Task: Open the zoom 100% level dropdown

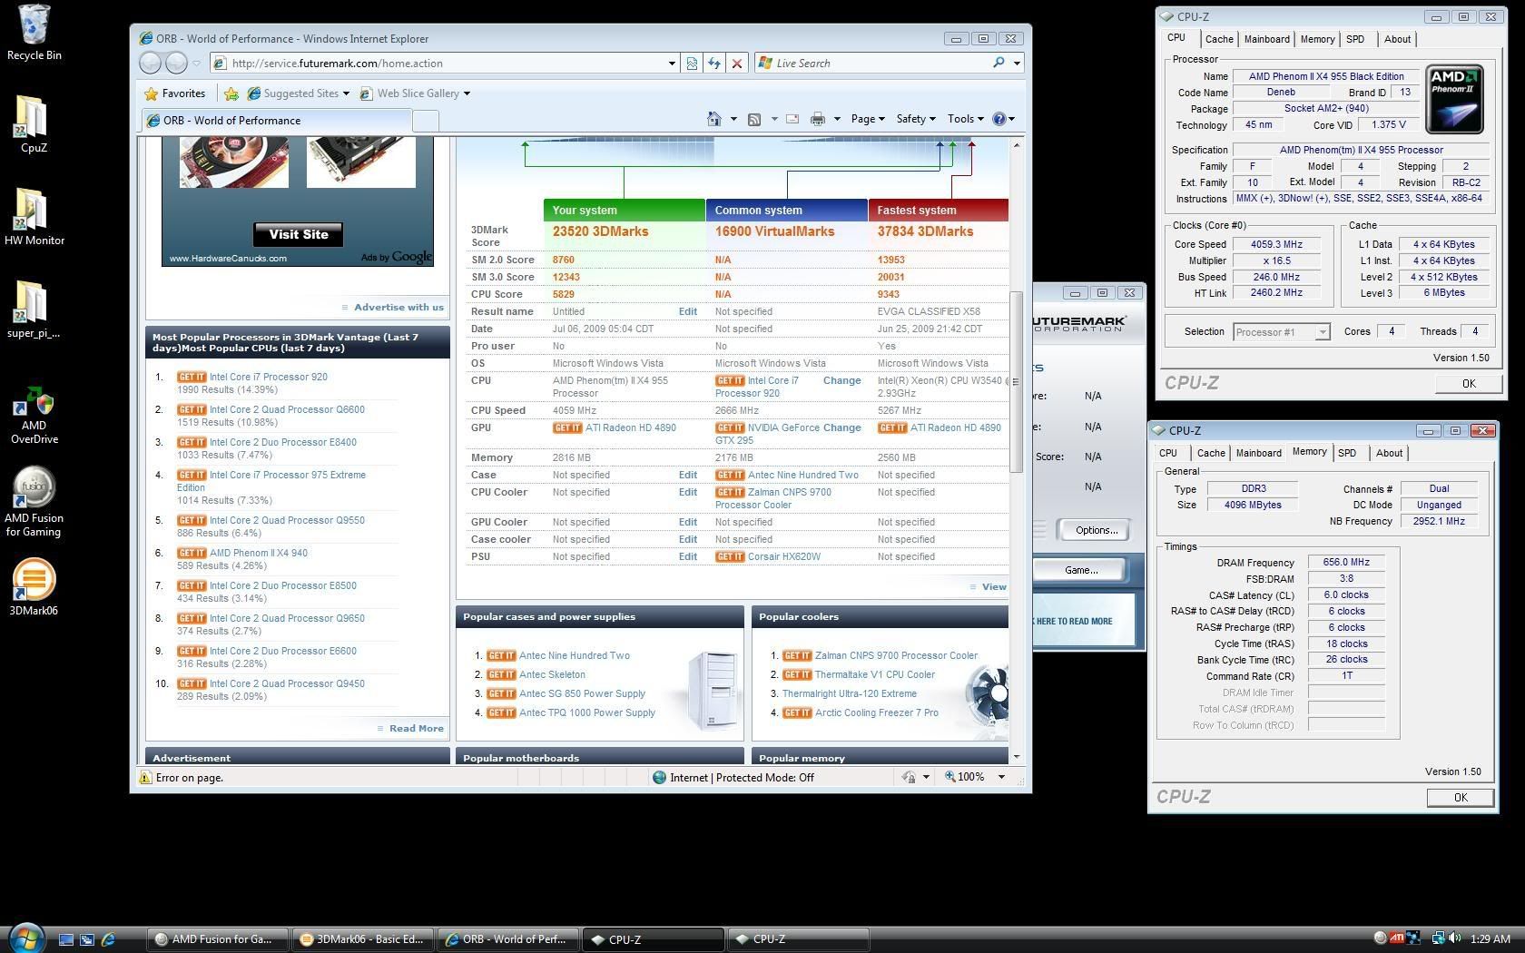Action: [x=1002, y=777]
